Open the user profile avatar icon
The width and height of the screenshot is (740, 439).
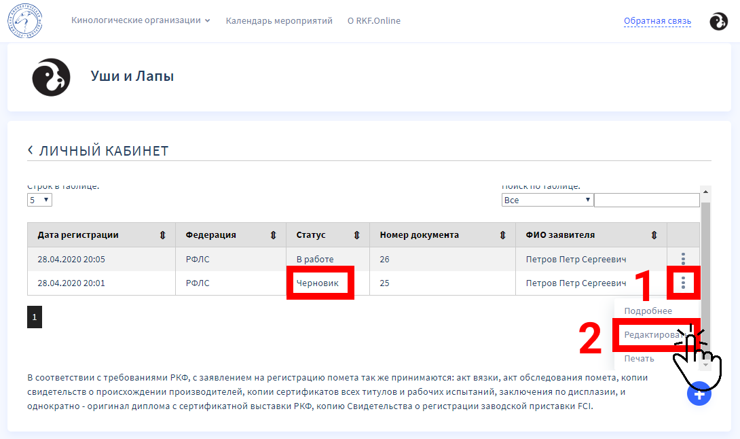coord(718,21)
